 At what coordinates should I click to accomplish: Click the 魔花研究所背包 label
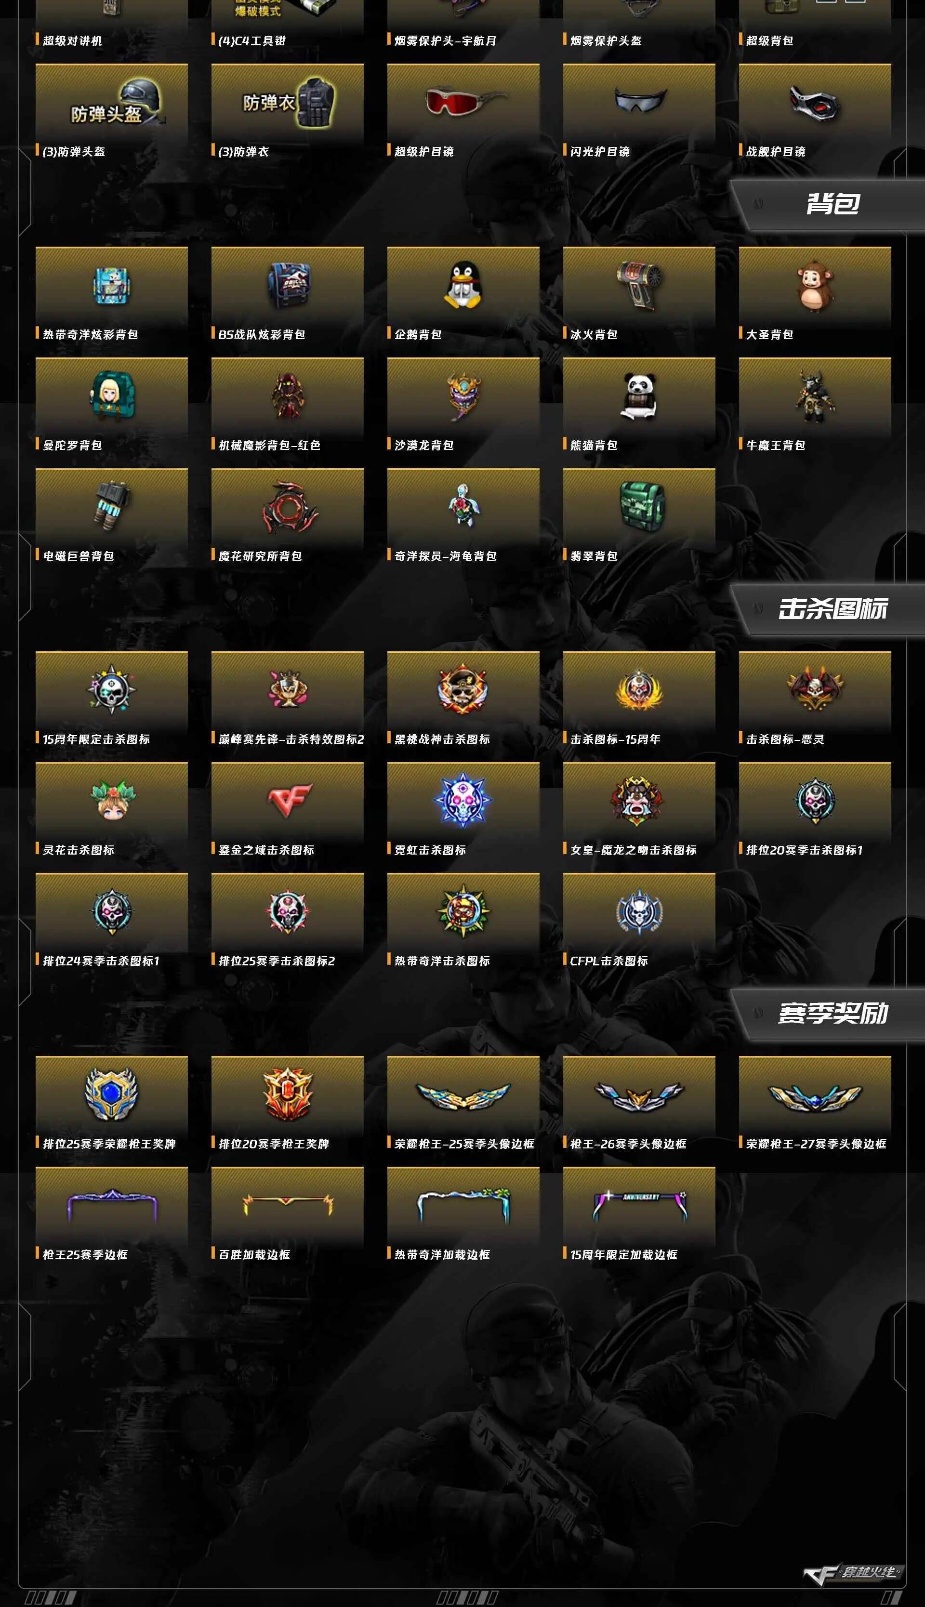[x=260, y=556]
